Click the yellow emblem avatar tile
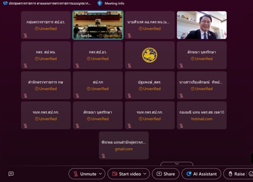 (x=150, y=55)
